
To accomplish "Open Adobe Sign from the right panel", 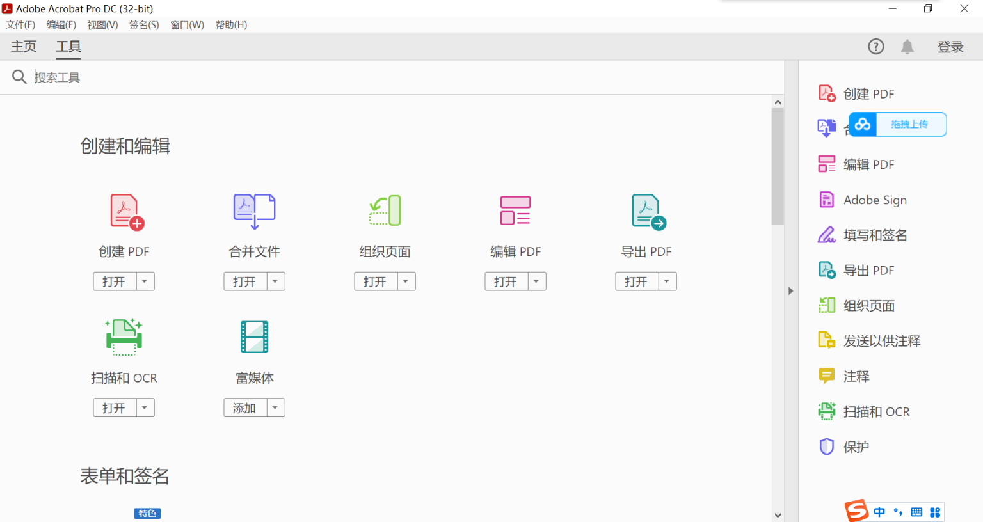I will [x=874, y=200].
